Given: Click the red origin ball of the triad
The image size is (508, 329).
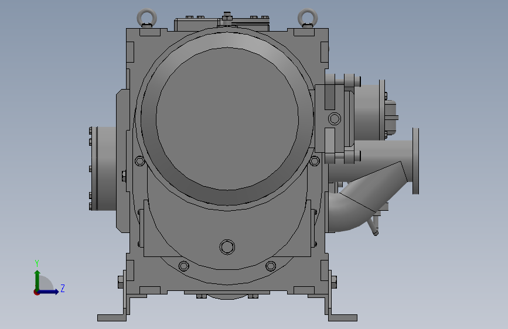Looking at the screenshot, I should 36,292.
